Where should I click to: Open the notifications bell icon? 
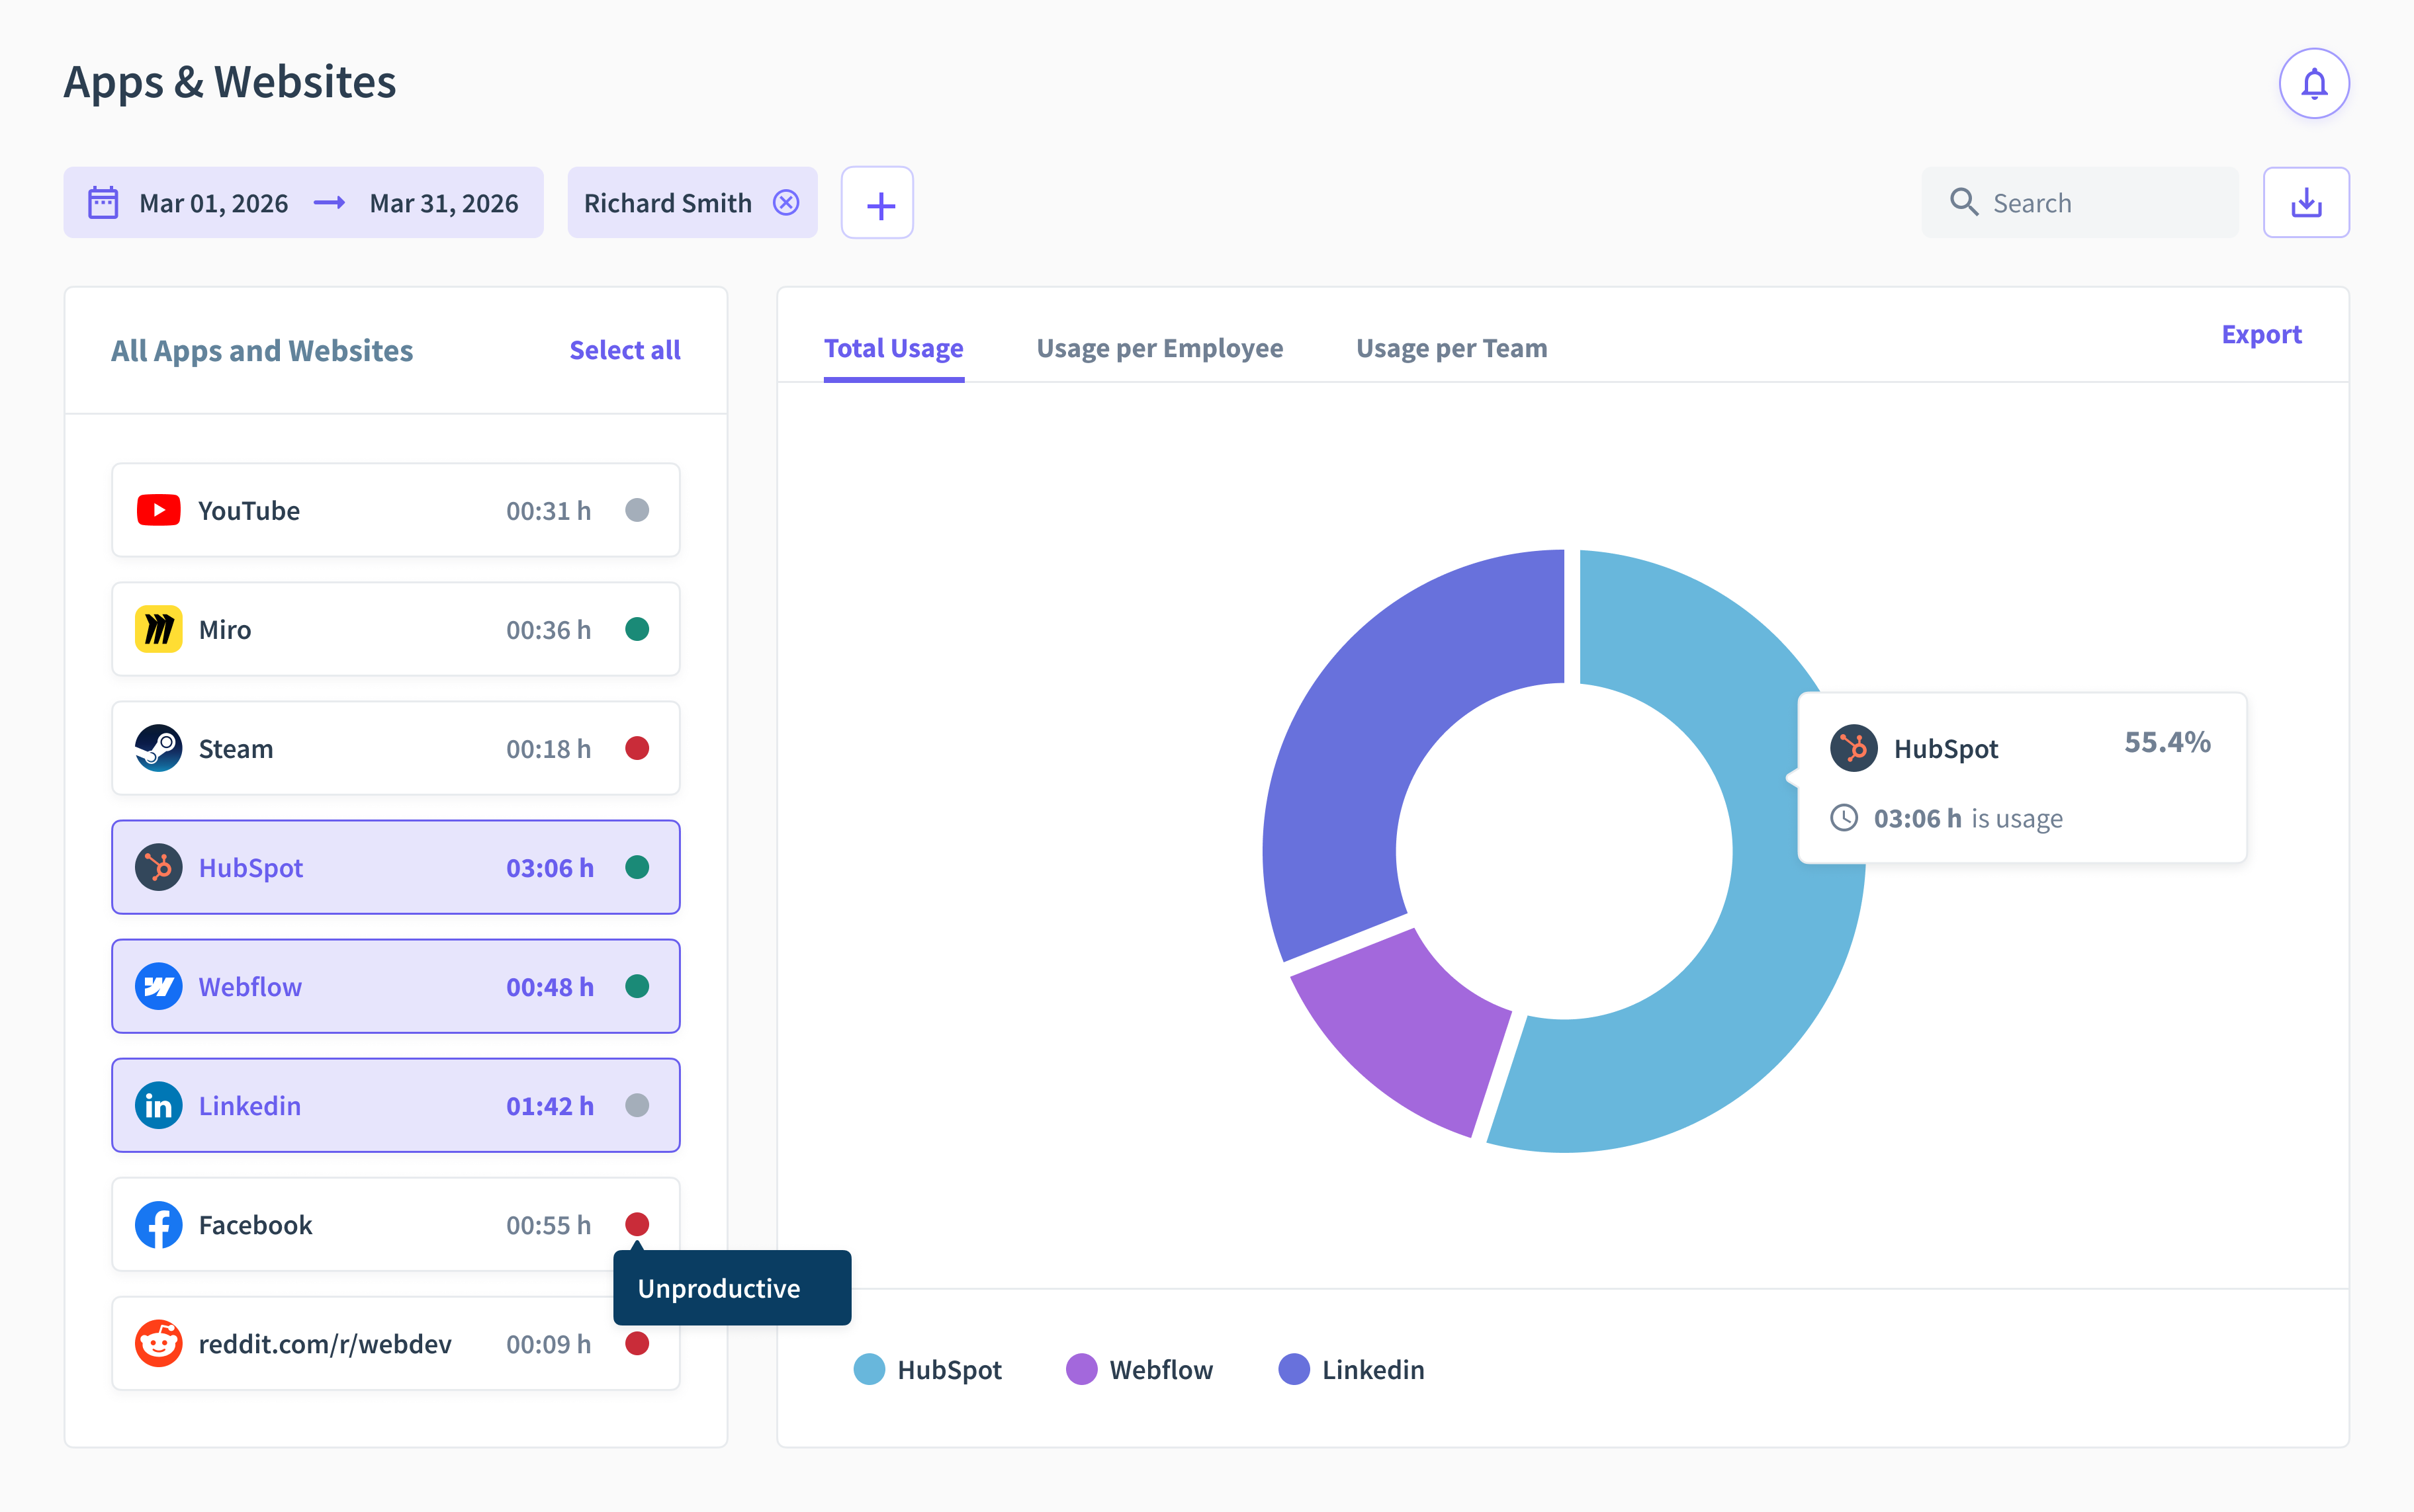point(2313,83)
